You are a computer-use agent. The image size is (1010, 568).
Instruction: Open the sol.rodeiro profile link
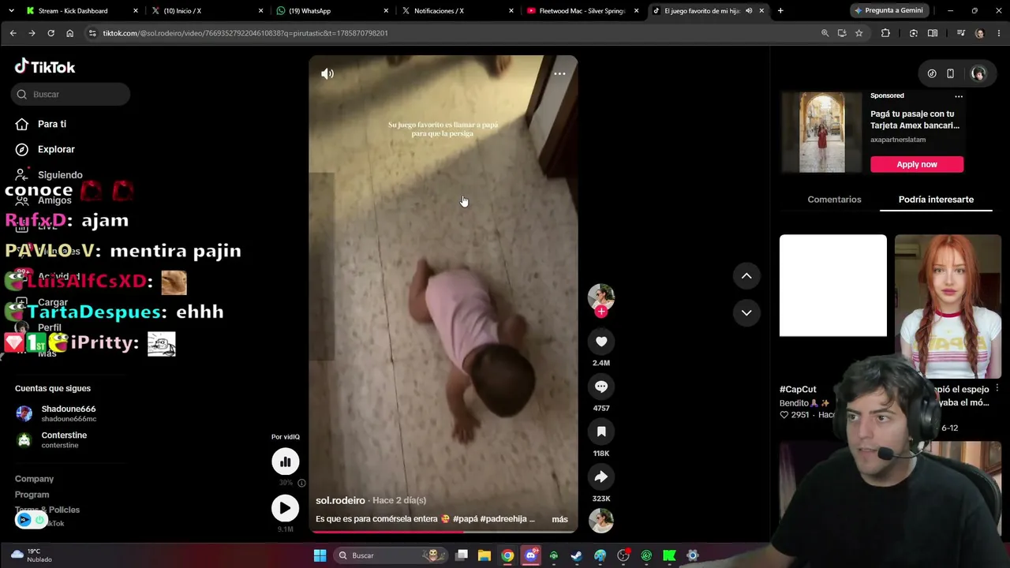340,500
